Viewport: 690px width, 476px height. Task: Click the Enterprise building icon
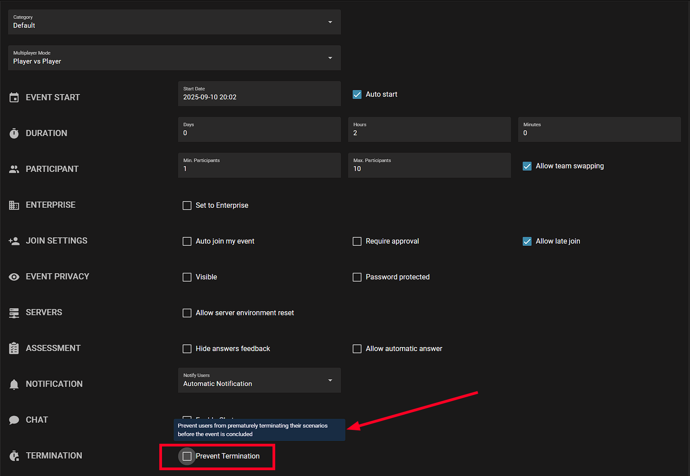pyautogui.click(x=14, y=205)
